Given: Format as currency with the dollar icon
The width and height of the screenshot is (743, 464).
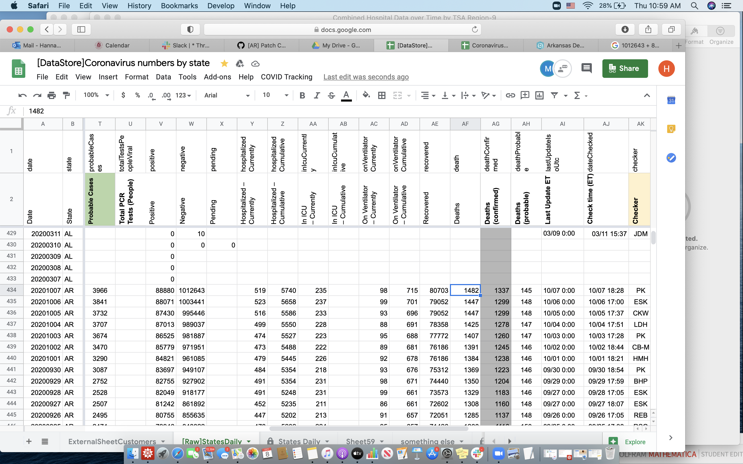Looking at the screenshot, I should tap(123, 95).
